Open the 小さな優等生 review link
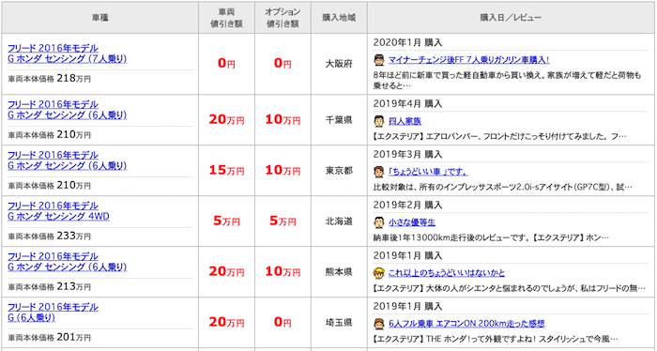This screenshot has height=351, width=657. click(411, 222)
